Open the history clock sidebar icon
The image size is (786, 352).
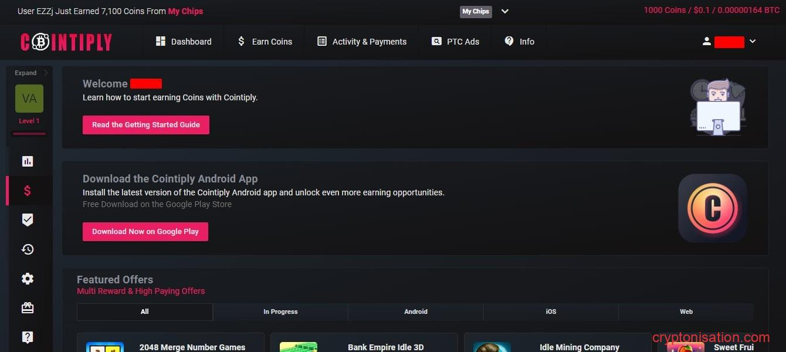(28, 249)
